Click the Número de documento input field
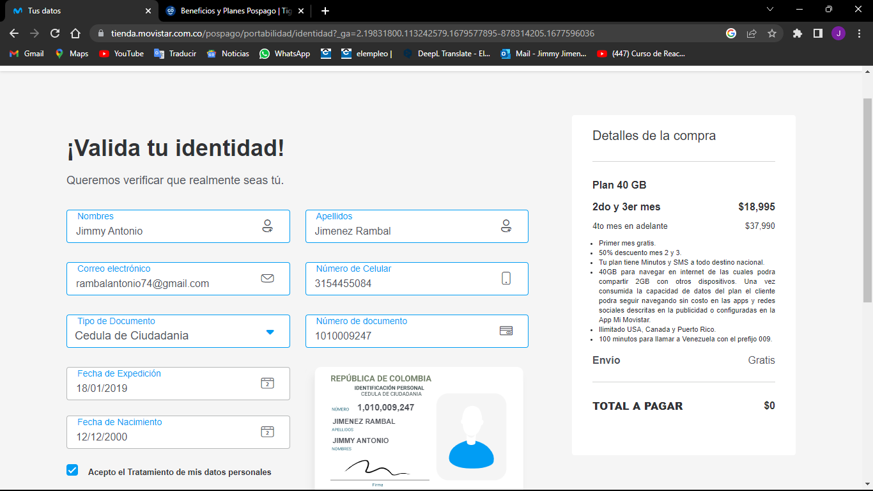Image resolution: width=873 pixels, height=491 pixels. [x=403, y=336]
